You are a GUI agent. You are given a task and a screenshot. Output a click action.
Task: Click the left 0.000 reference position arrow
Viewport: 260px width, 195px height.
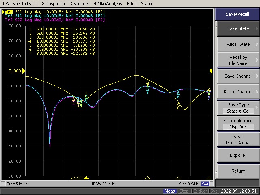pos(23,71)
